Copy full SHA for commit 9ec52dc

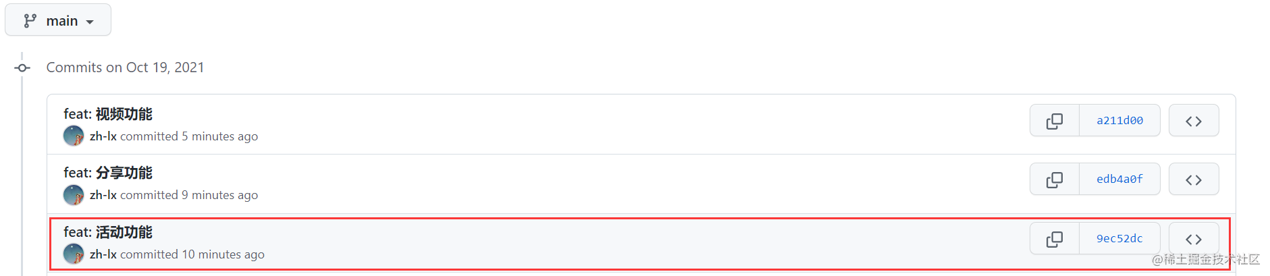coord(1055,239)
